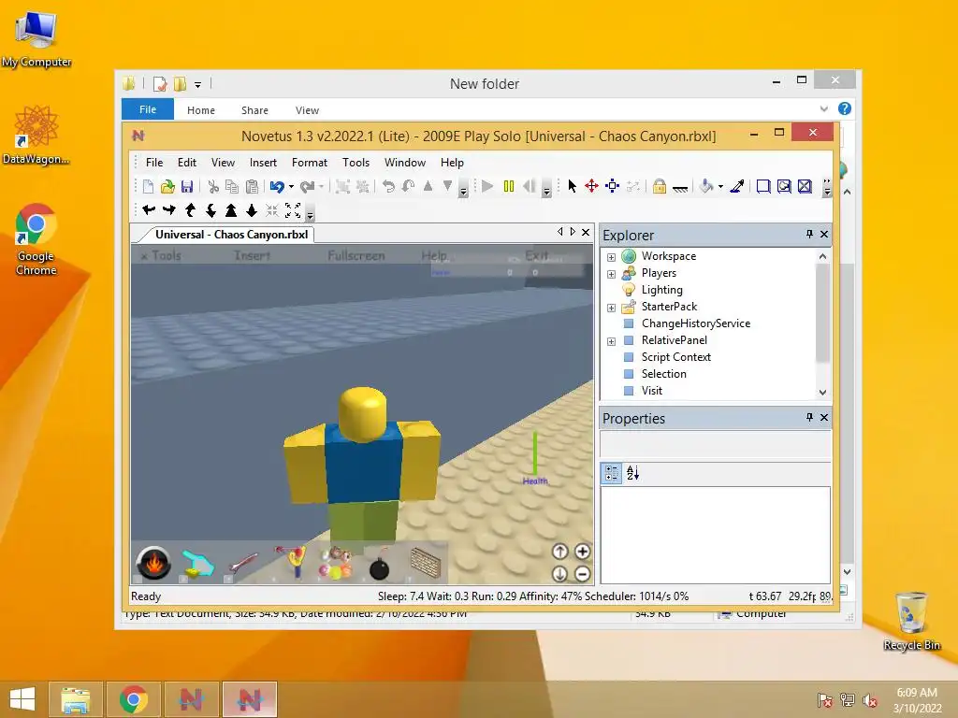Click the padlock Lock tool icon
The image size is (958, 718).
tap(660, 186)
